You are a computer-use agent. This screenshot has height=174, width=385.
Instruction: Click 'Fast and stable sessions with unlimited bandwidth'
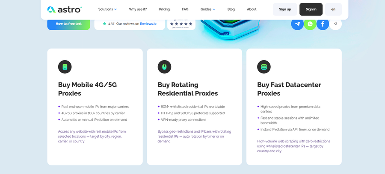pyautogui.click(x=290, y=120)
